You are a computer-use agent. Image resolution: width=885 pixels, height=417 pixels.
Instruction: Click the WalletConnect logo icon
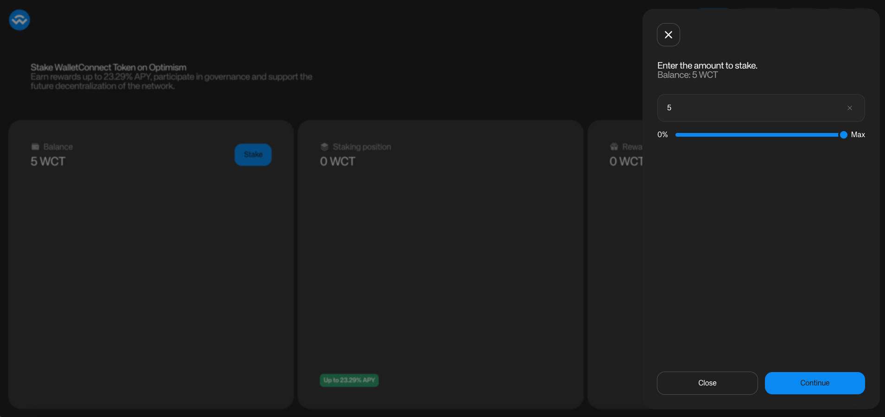pos(19,20)
